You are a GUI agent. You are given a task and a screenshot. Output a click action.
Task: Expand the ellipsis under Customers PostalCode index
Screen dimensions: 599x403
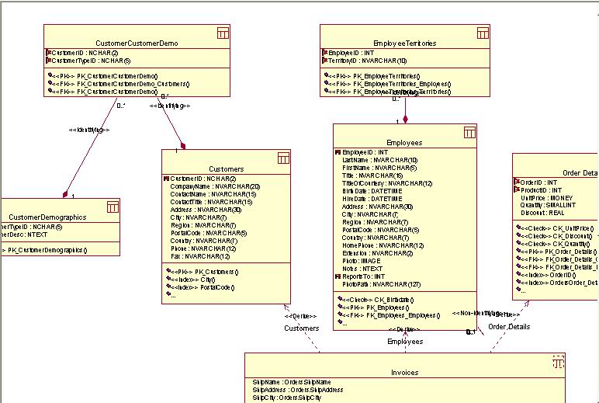tap(171, 295)
